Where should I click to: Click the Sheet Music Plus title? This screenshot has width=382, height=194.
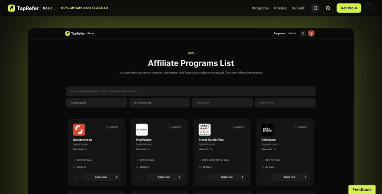coord(211,140)
